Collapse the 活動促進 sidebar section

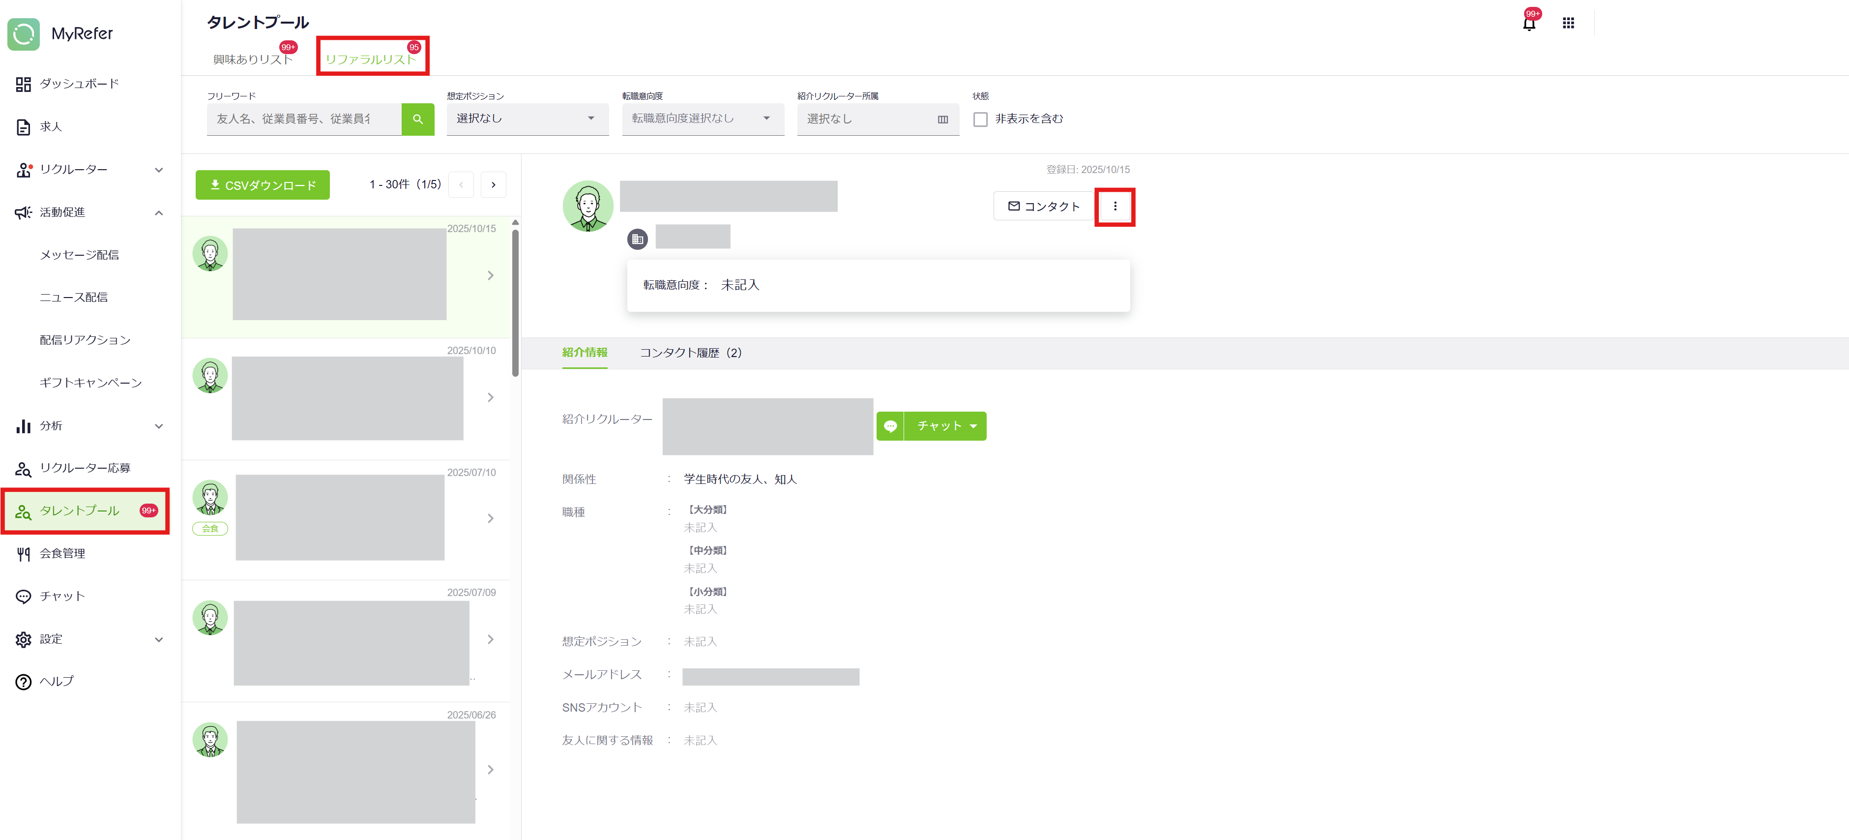159,212
